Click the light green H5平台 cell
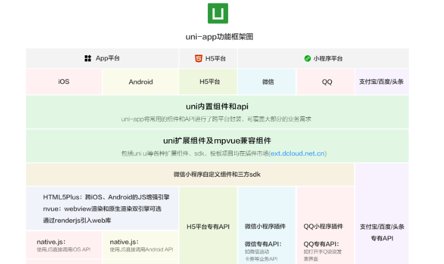Viewport: 444px width, 264px height. pyautogui.click(x=208, y=82)
